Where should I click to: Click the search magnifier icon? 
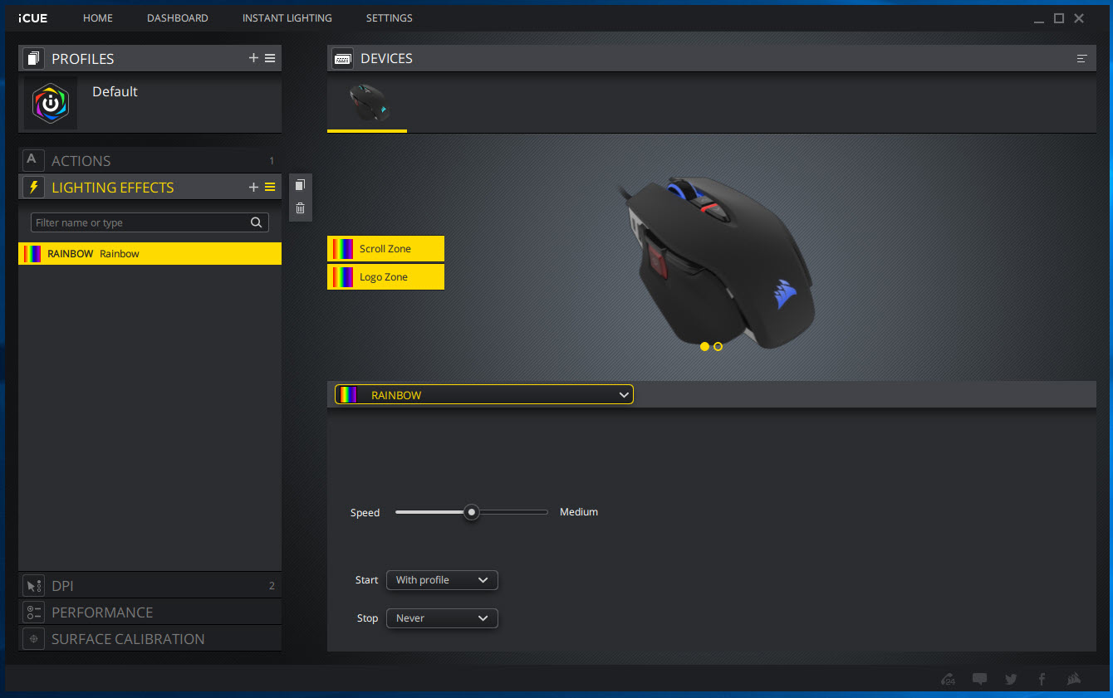tap(257, 222)
